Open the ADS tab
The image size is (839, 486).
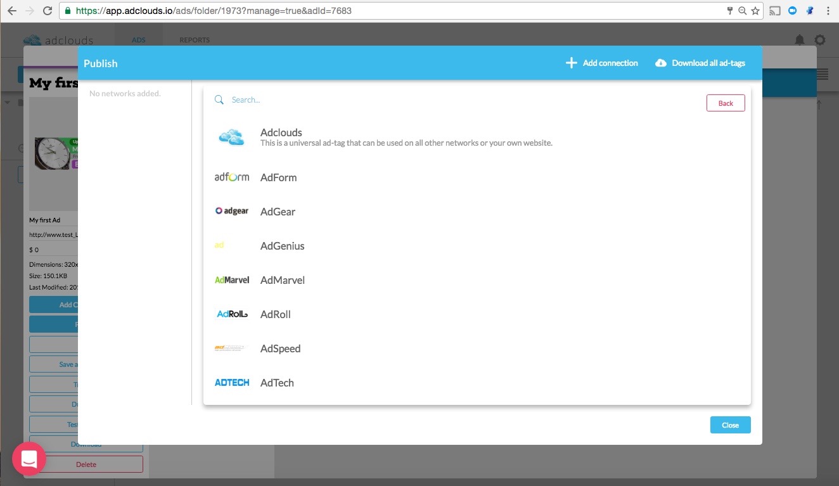(x=139, y=40)
